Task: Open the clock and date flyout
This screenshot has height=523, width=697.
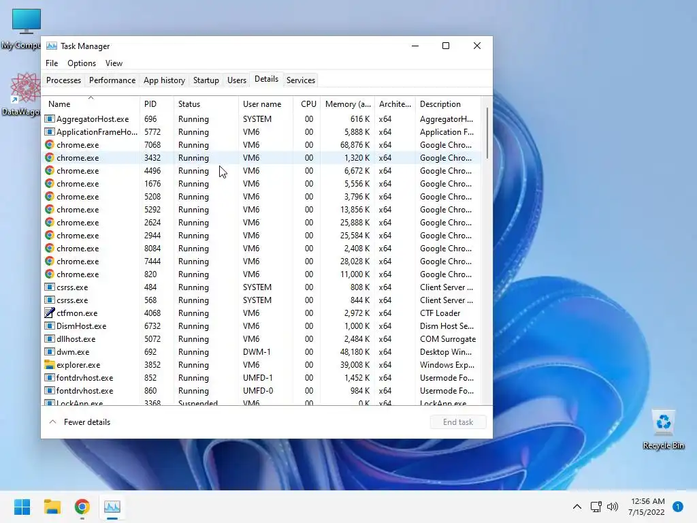Action: pyautogui.click(x=647, y=507)
